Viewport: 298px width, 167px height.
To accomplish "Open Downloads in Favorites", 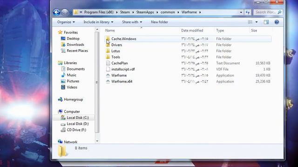I will click(75, 45).
